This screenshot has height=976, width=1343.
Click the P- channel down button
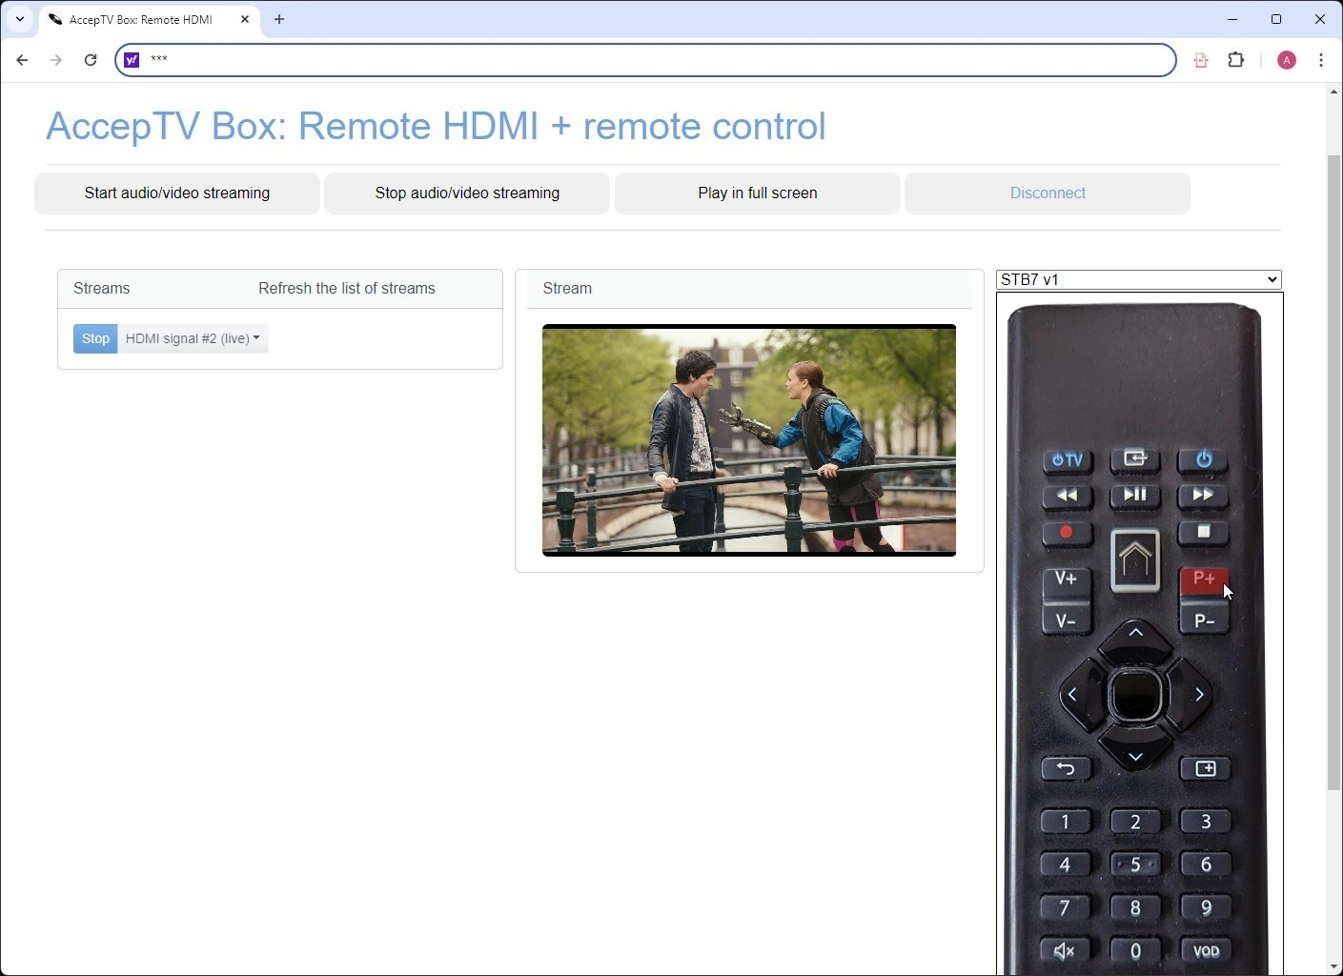(1204, 620)
